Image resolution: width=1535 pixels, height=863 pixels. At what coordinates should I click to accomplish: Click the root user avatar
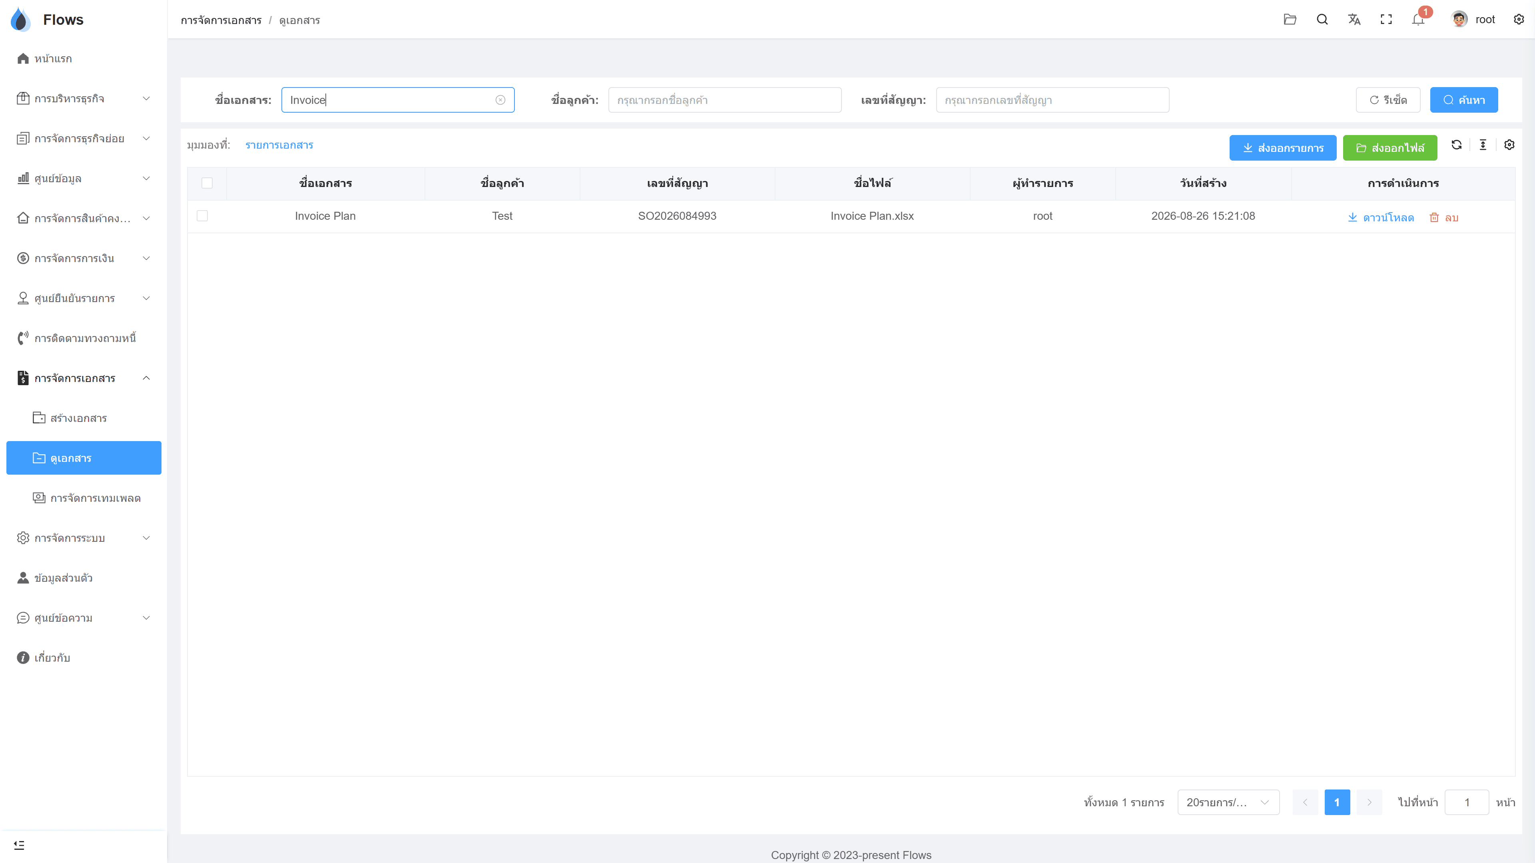click(1459, 19)
